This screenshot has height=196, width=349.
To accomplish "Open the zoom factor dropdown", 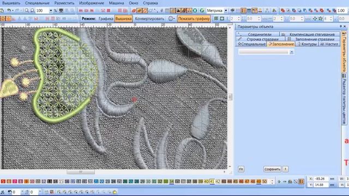I will (51, 10).
